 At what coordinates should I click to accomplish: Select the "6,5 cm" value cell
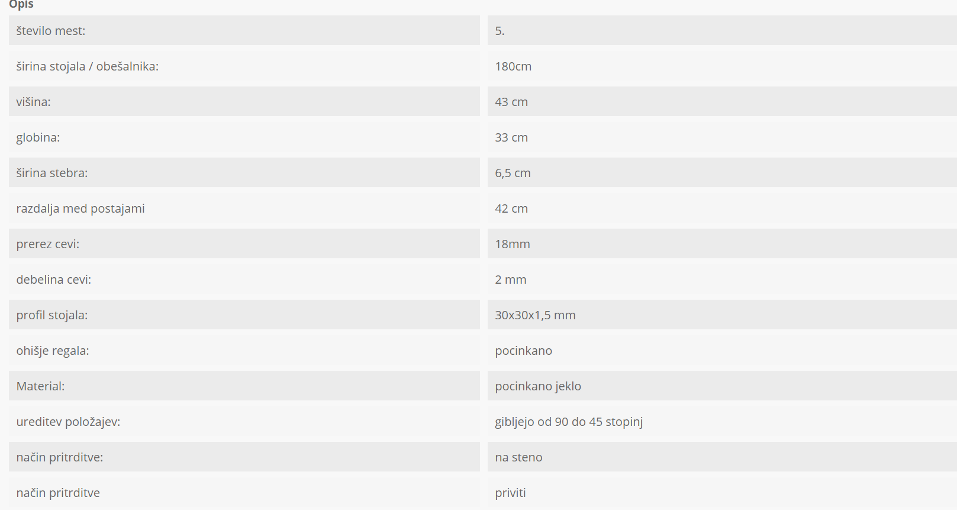pos(513,173)
